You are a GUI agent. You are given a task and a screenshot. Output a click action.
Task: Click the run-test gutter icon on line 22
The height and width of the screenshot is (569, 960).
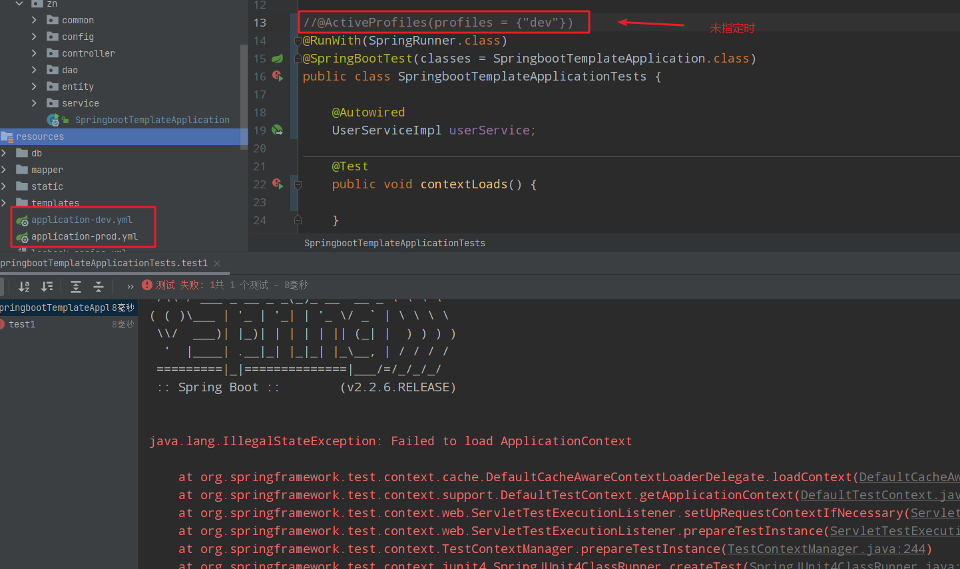pyautogui.click(x=278, y=184)
